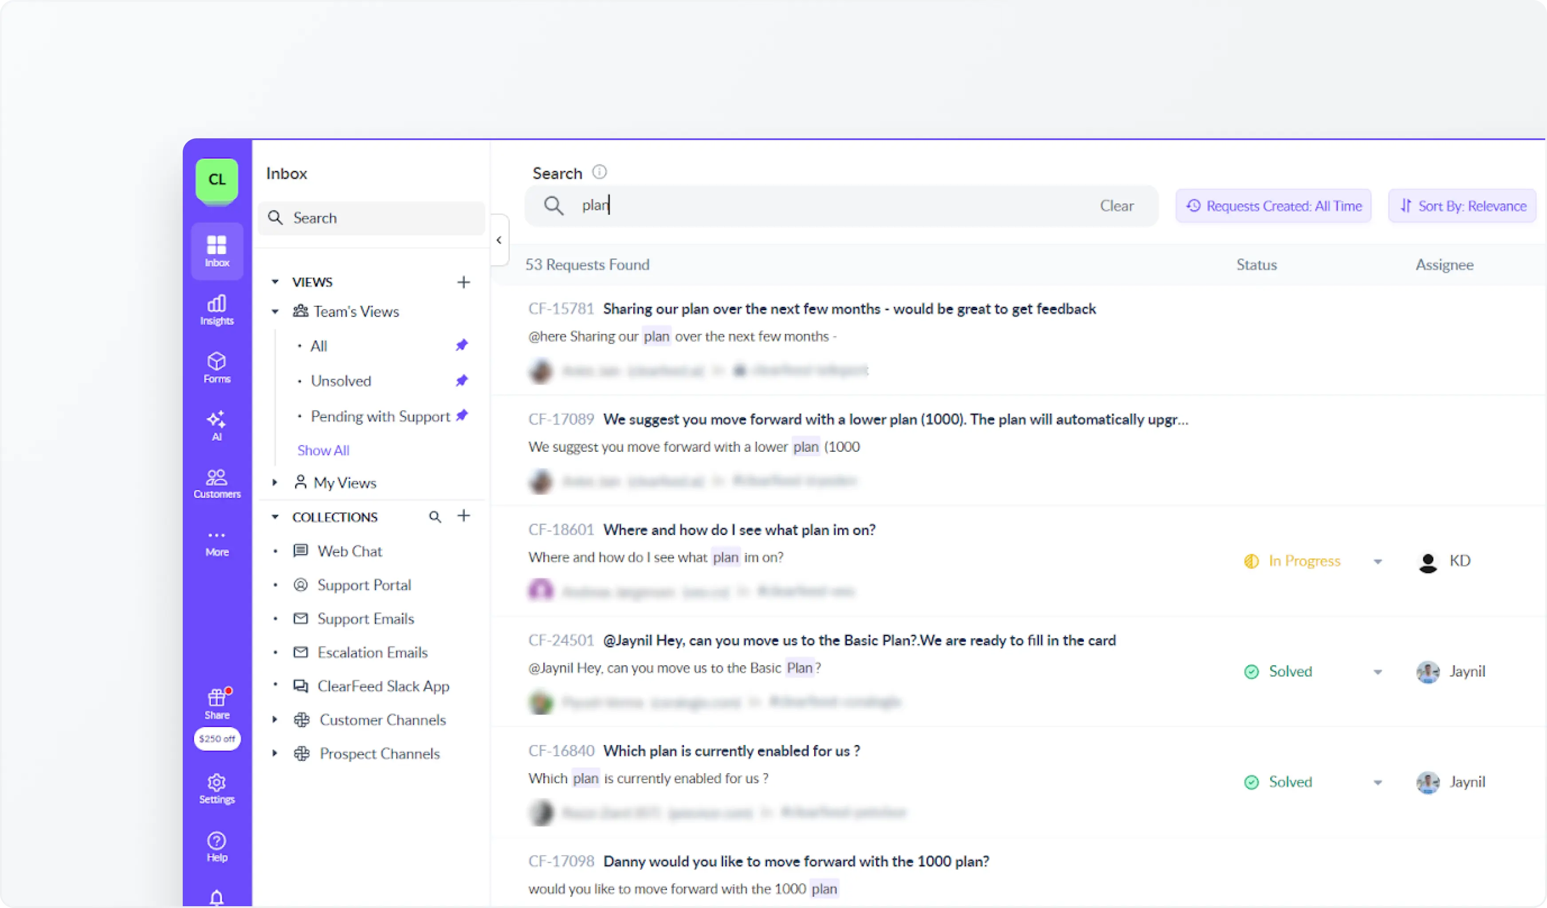Screen dimensions: 1547x908
Task: Expand Customer Channels collection
Action: pos(275,720)
